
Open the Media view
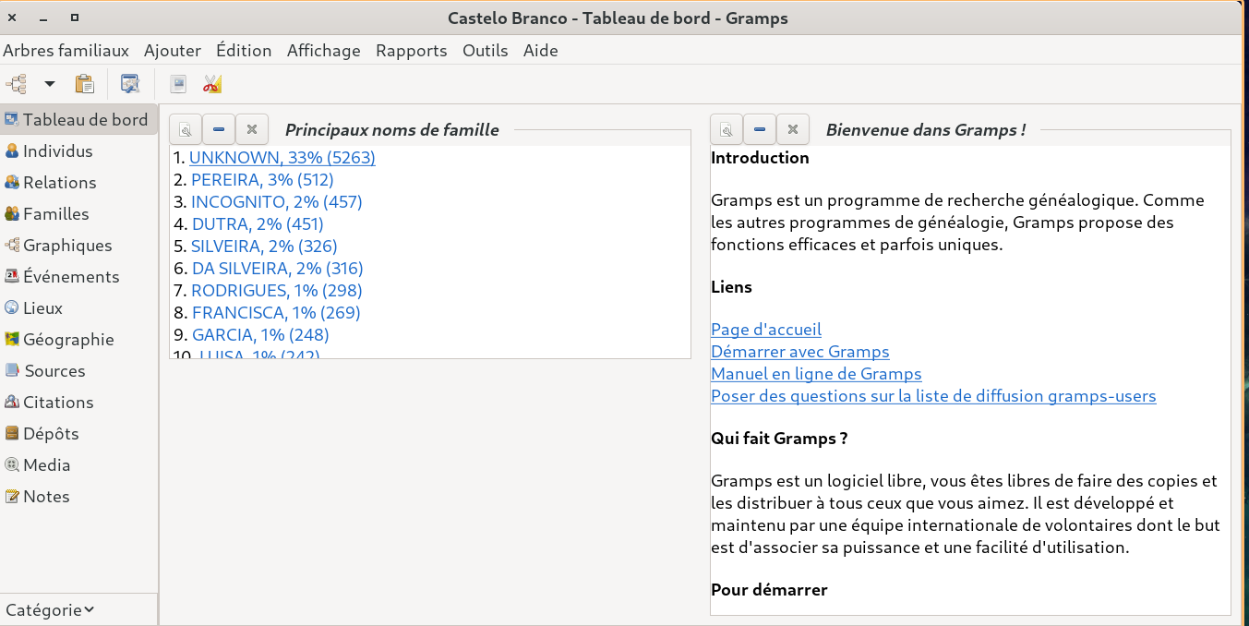click(38, 465)
